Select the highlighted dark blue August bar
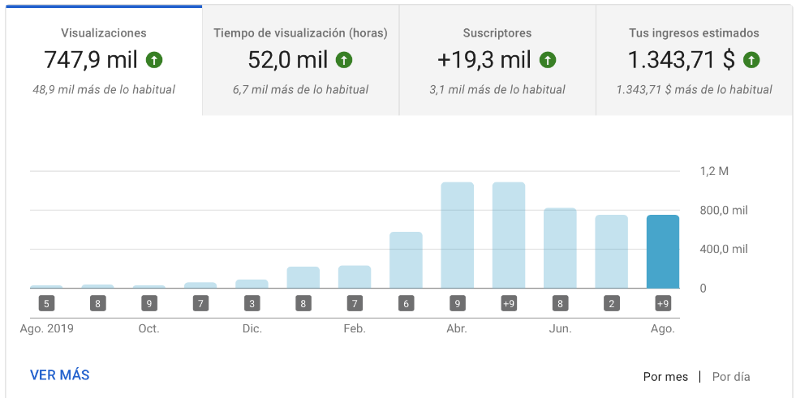 click(662, 251)
